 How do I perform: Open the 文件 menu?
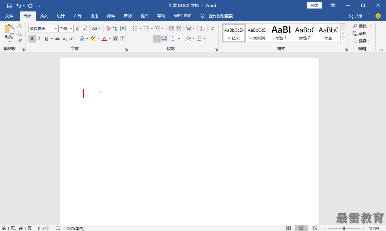click(9, 16)
